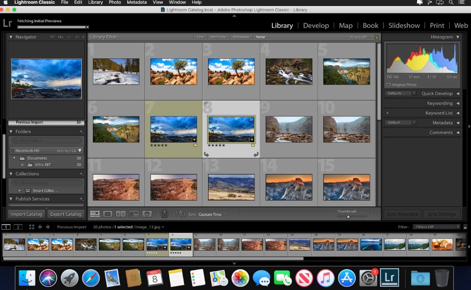Click the sort direction a-z icon
The image size is (471, 290).
coord(180,214)
